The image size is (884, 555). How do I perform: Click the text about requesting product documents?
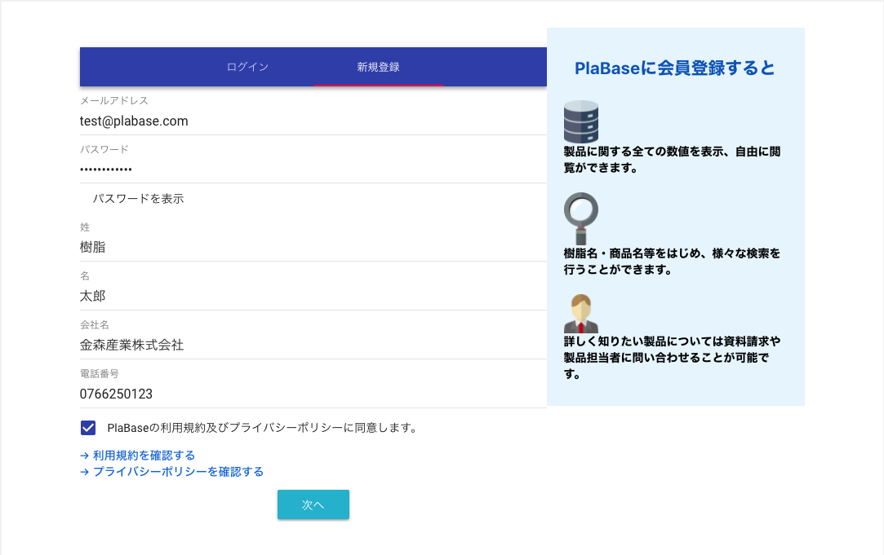tap(672, 358)
